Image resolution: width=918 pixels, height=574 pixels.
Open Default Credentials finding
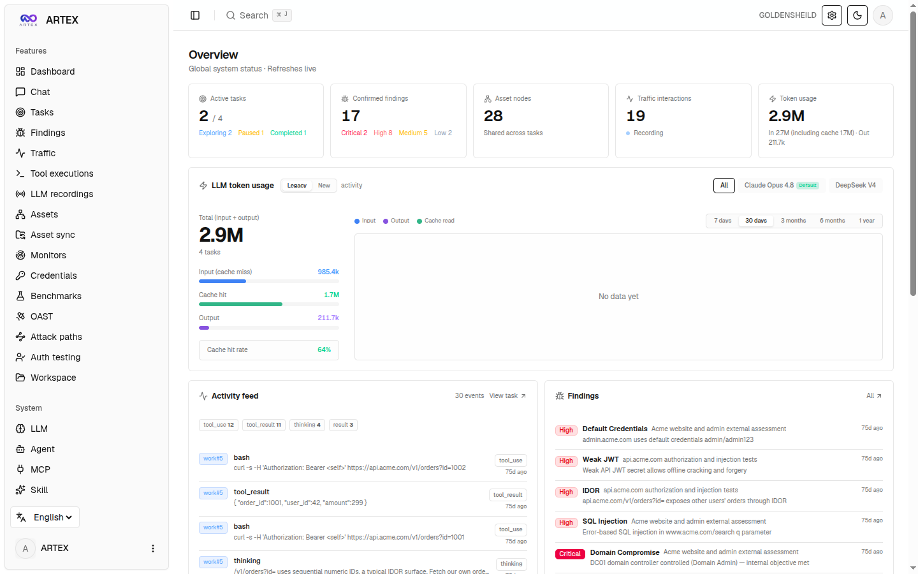719,434
